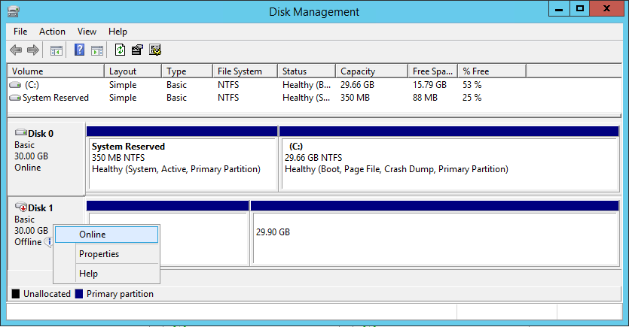Screen dimensions: 629x327
Task: Select the 29.90 GB partition on Disk 1
Action: pos(435,233)
